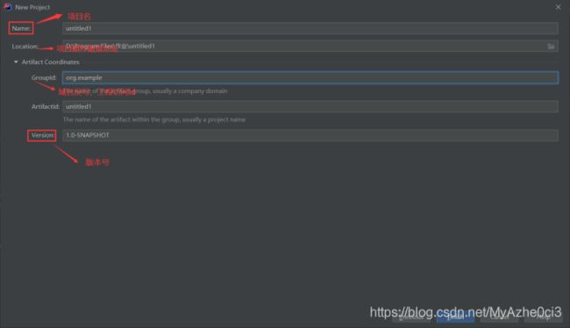Click the ArtifactId input field

point(310,106)
